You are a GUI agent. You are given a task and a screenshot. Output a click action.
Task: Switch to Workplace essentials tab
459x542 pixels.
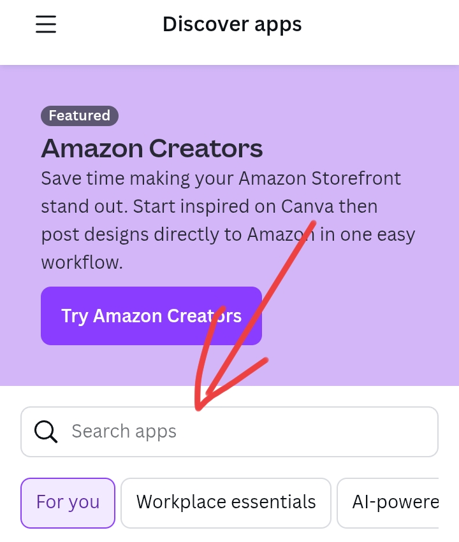[x=226, y=503]
